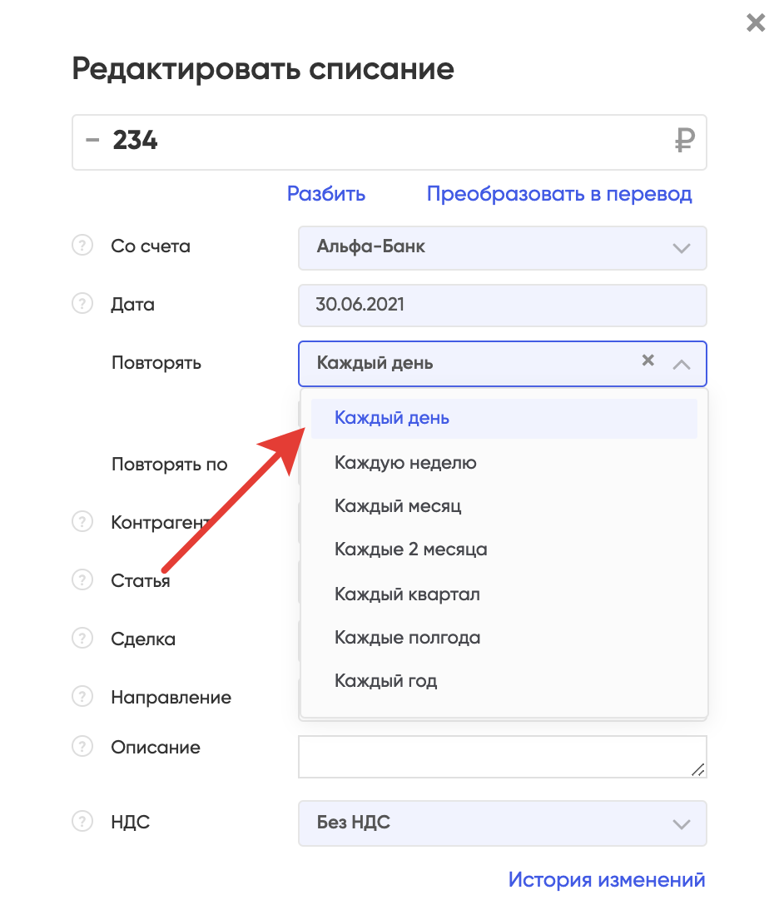This screenshot has width=779, height=905.
Task: Click the question mark icon next to Контрагент
Action: (x=82, y=522)
